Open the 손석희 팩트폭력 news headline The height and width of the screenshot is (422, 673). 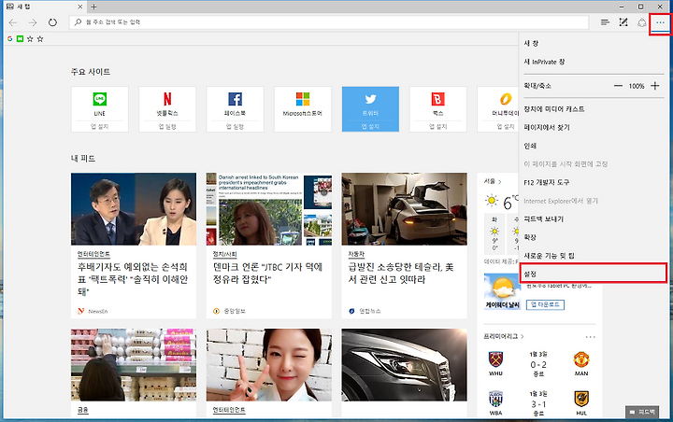[x=133, y=279]
